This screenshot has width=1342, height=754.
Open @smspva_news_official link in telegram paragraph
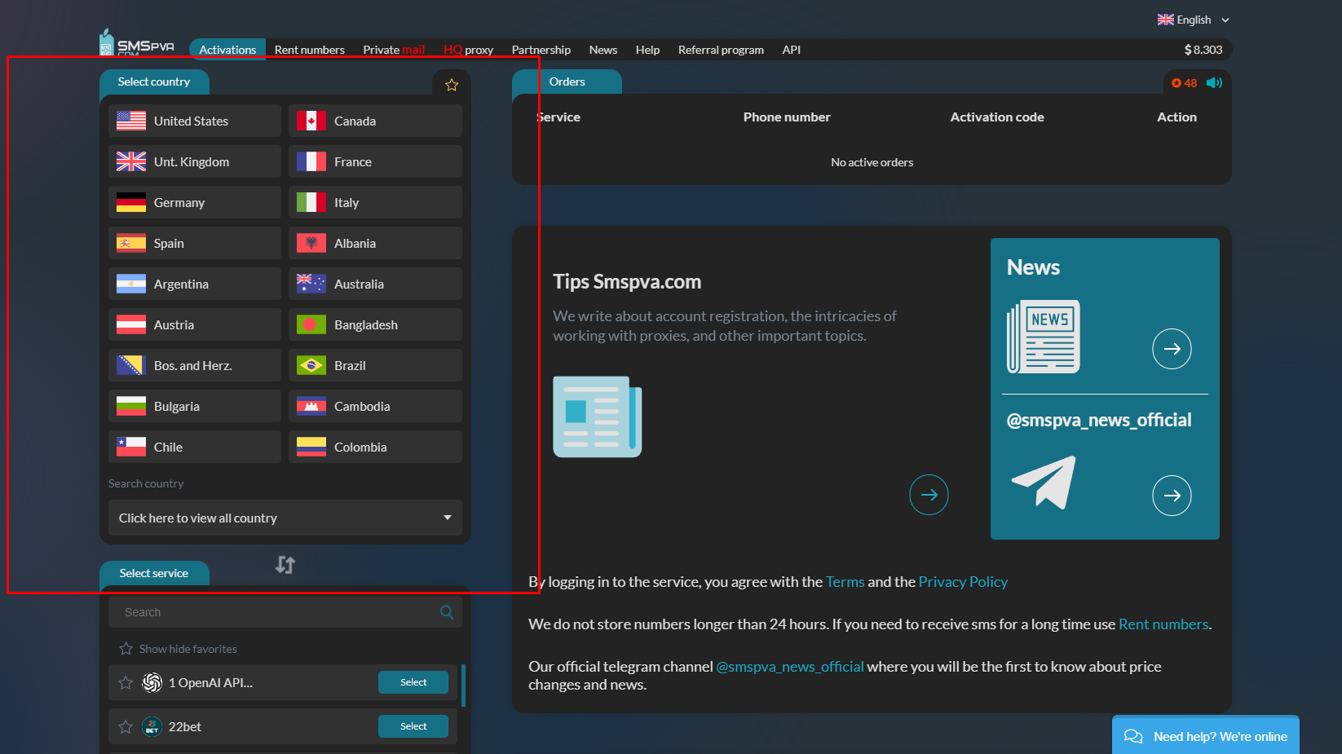tap(790, 667)
